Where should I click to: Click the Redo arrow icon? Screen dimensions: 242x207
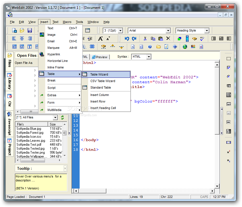coord(134,39)
